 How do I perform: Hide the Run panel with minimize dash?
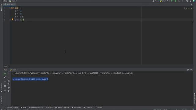click(191, 70)
